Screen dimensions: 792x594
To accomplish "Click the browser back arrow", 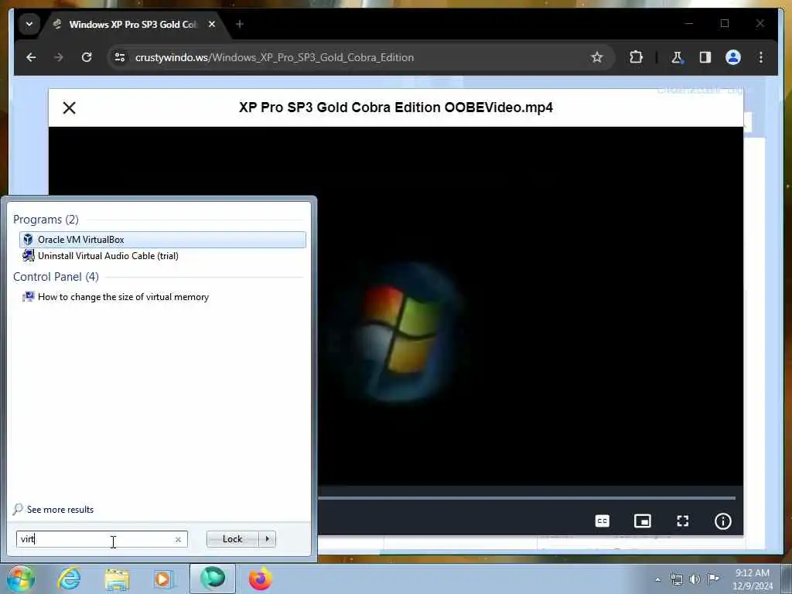I will tap(31, 57).
